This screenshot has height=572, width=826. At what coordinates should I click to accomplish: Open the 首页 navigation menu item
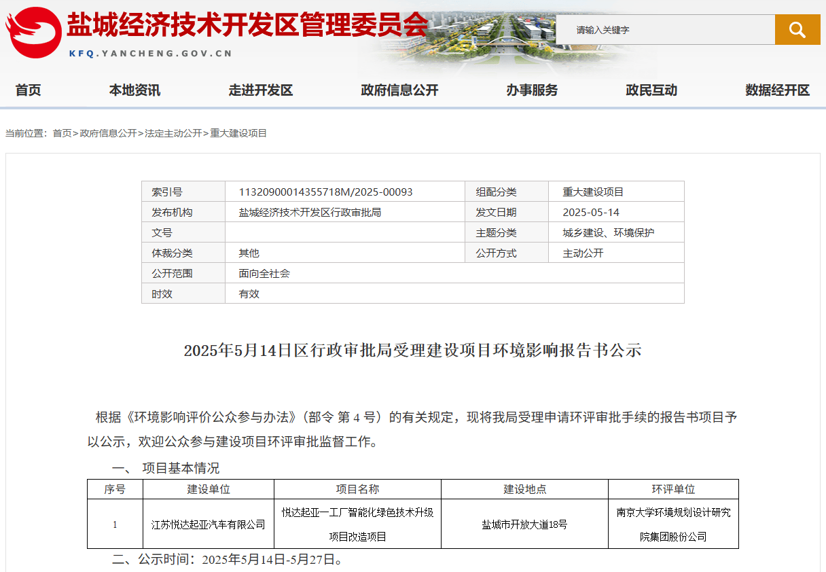(29, 90)
